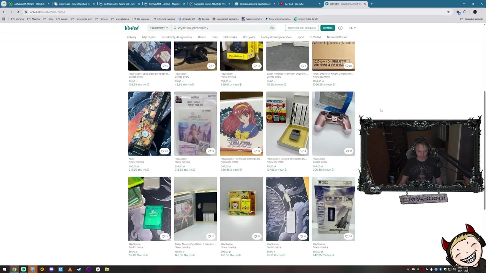Reload the page
Viewport: 486px width, 273px height.
click(x=17, y=12)
